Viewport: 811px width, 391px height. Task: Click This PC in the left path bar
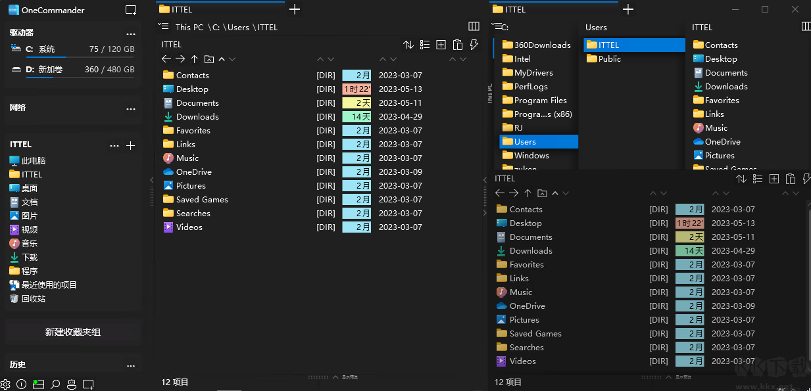(189, 27)
